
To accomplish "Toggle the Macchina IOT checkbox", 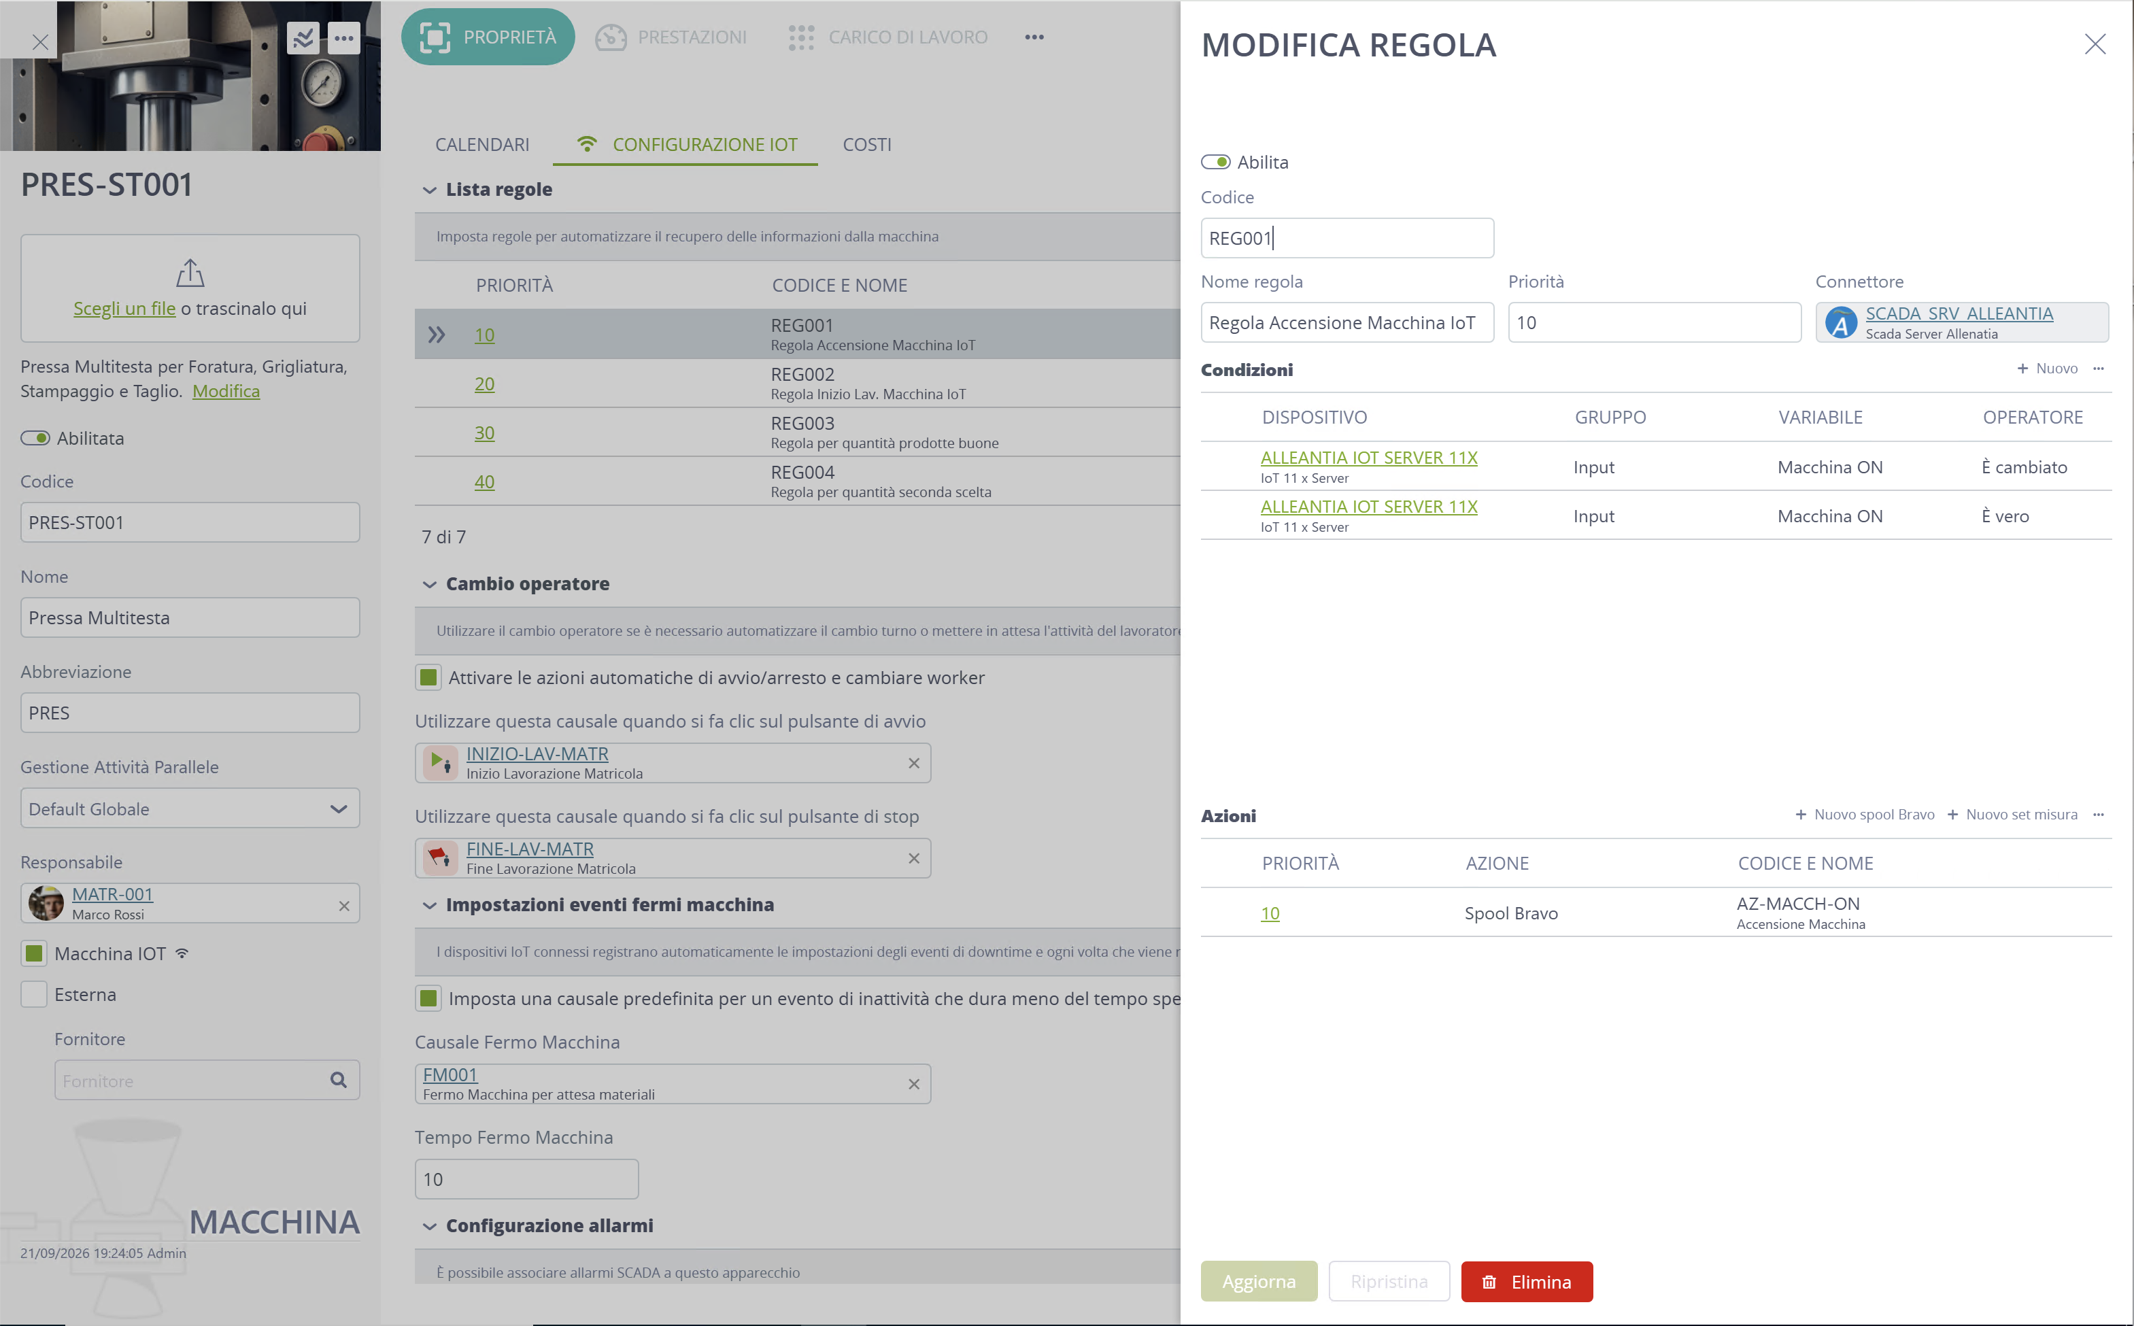I will tap(34, 953).
